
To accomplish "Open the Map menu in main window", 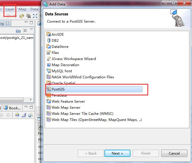I will 22,9.
